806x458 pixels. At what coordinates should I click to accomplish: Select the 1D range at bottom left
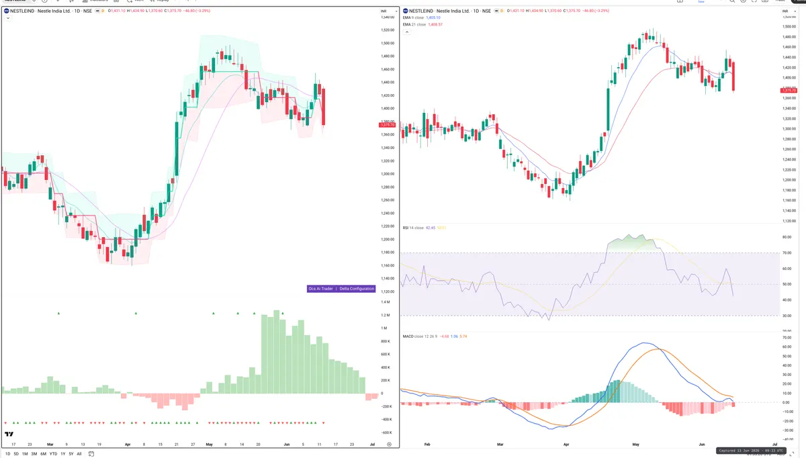[x=7, y=454]
